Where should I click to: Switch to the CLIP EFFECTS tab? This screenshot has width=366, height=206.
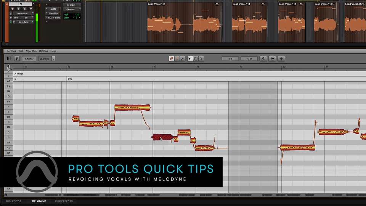(64, 201)
